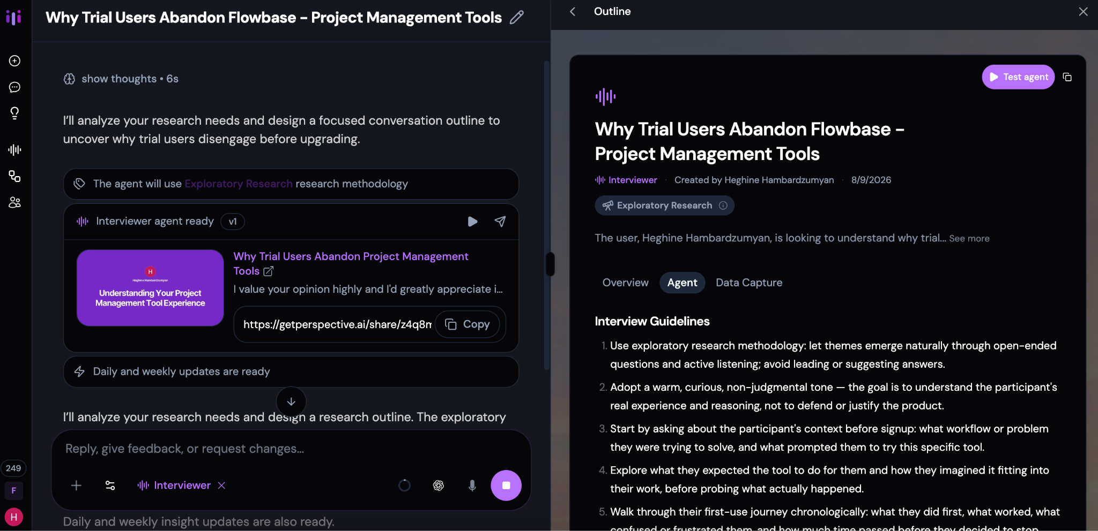Screen dimensions: 1098x531
Task: Focus the reply message input field
Action: pyautogui.click(x=291, y=449)
